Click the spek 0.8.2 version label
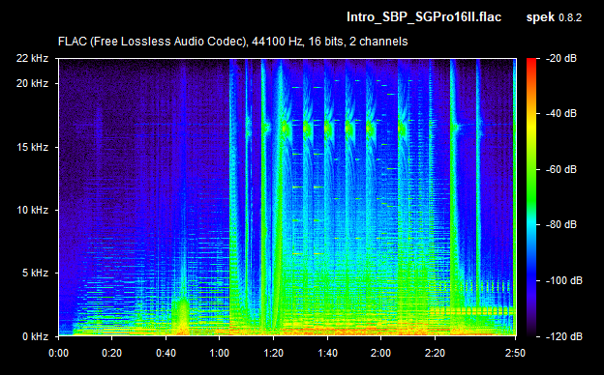 click(554, 17)
